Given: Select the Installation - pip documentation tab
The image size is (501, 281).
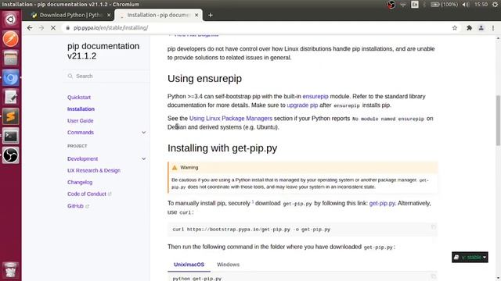Looking at the screenshot, I should pyautogui.click(x=158, y=15).
